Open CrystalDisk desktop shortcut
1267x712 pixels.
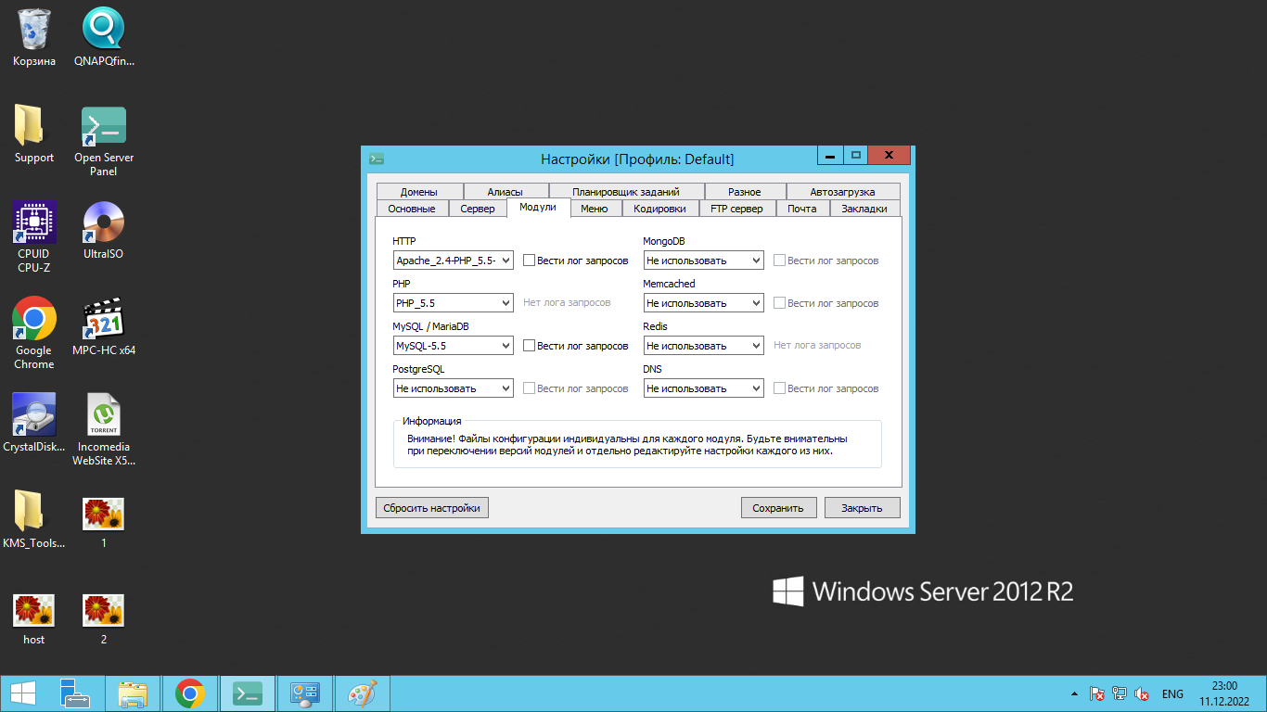point(33,416)
